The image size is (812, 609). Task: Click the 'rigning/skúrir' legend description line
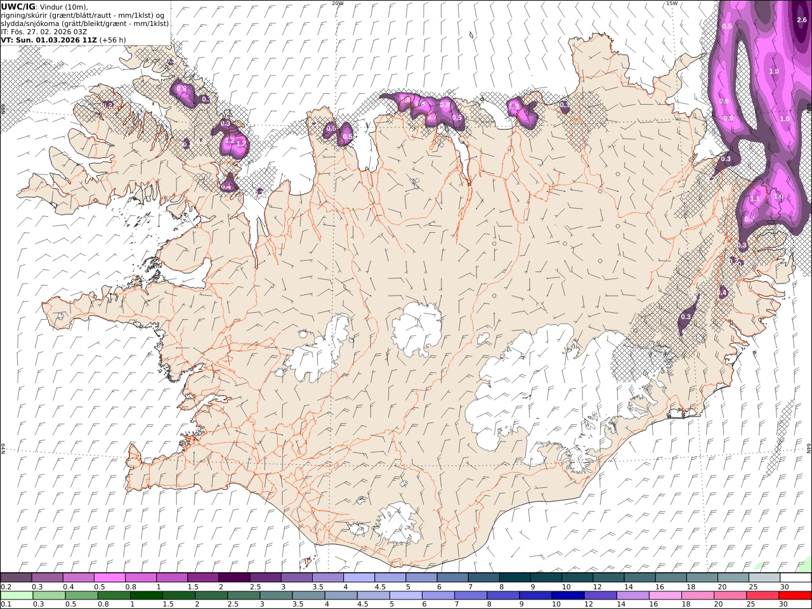point(83,15)
